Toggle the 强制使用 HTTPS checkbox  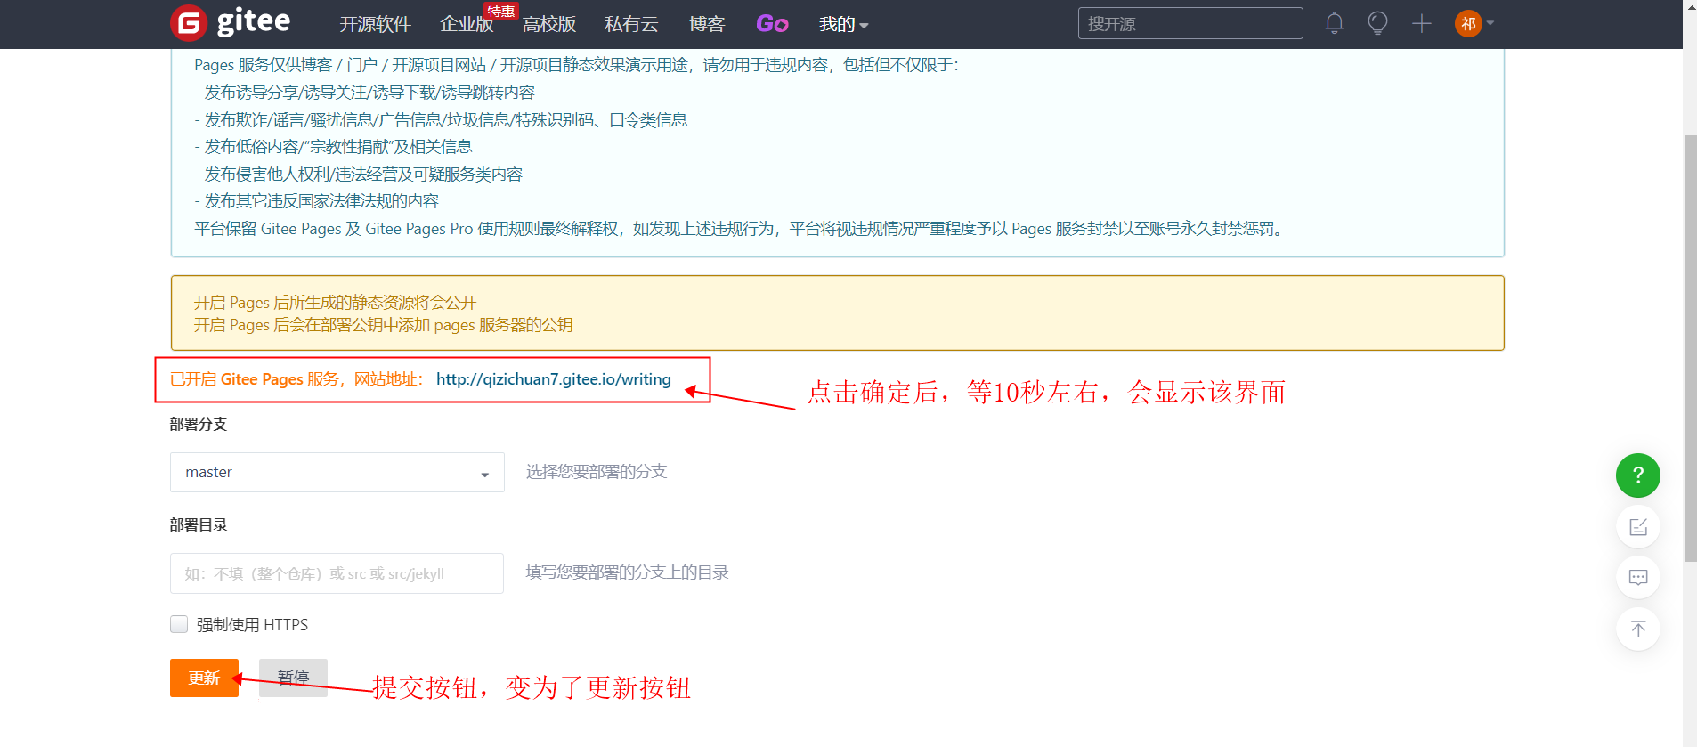point(179,624)
